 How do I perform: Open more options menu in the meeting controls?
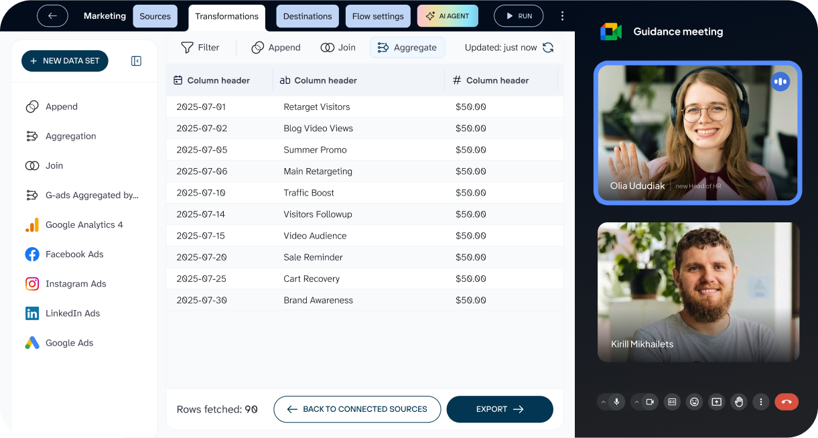(760, 402)
